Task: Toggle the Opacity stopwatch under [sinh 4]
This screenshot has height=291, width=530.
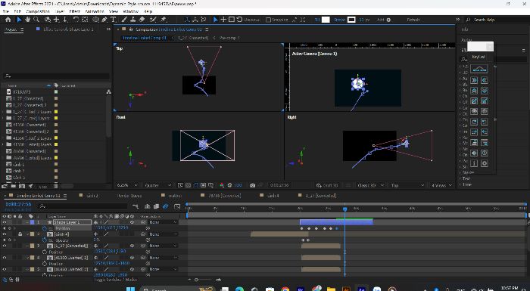Action: (x=45, y=240)
